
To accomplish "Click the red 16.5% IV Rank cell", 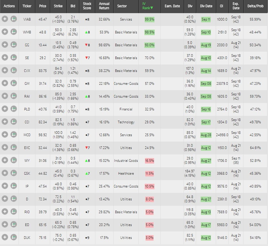I will pyautogui.click(x=149, y=160).
